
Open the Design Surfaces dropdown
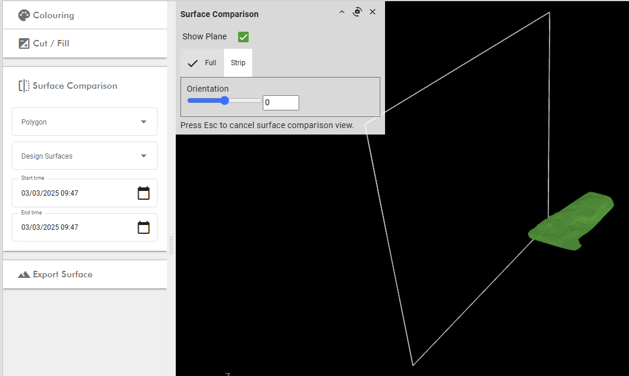click(x=85, y=156)
